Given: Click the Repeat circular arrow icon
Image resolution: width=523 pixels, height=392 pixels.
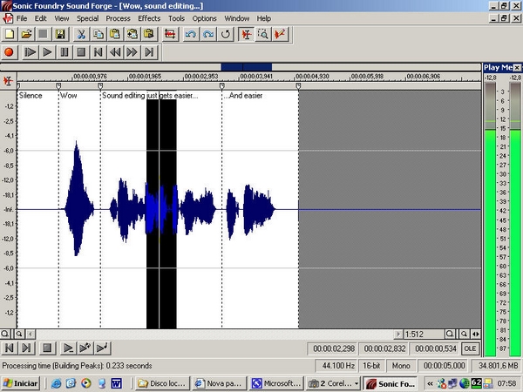Looking at the screenshot, I should point(226,34).
